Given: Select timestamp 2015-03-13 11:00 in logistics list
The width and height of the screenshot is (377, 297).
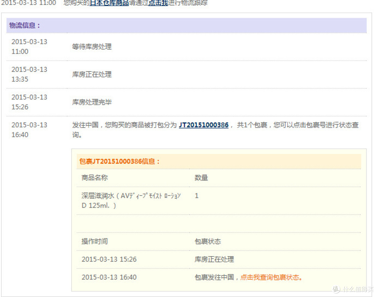Looking at the screenshot, I should coord(29,47).
